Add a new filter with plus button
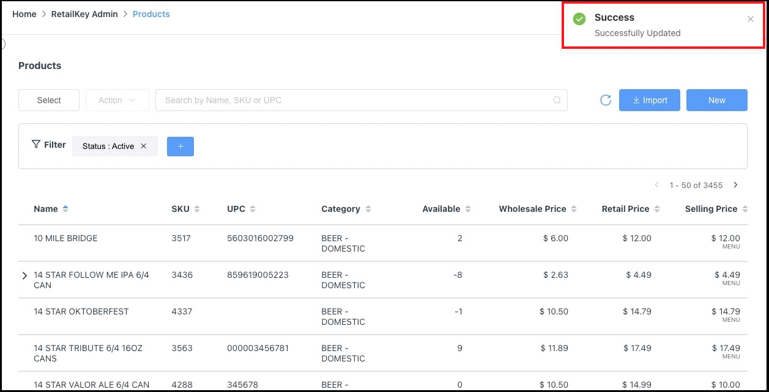Viewport: 769px width, 392px height. tap(180, 147)
